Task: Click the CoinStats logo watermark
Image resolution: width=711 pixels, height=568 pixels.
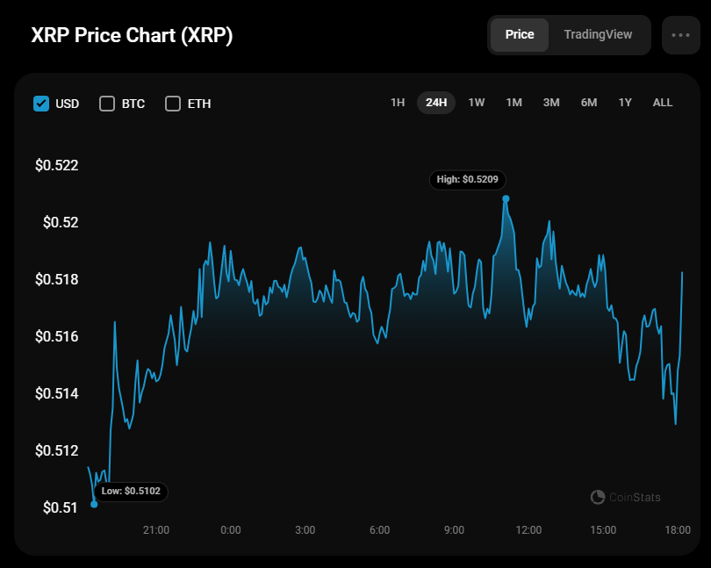Action: [x=626, y=498]
